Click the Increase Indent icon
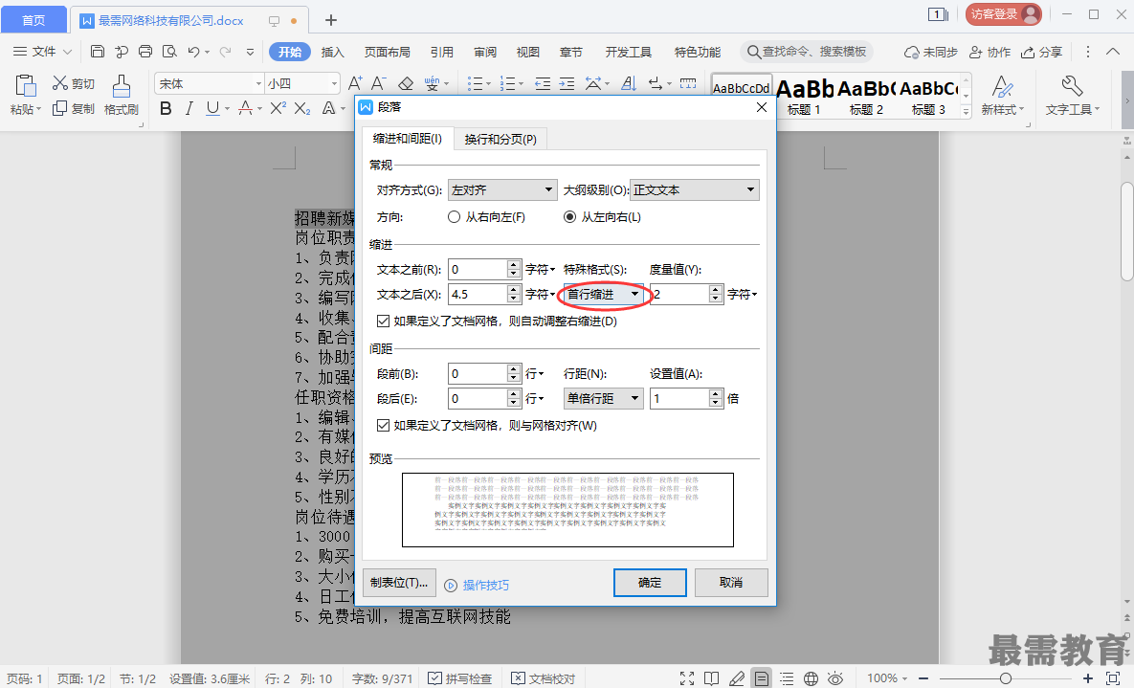 tap(567, 83)
